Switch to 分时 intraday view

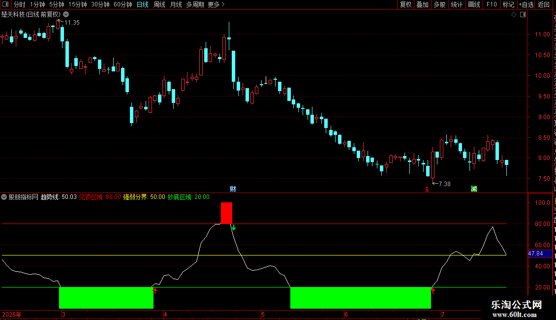point(20,4)
